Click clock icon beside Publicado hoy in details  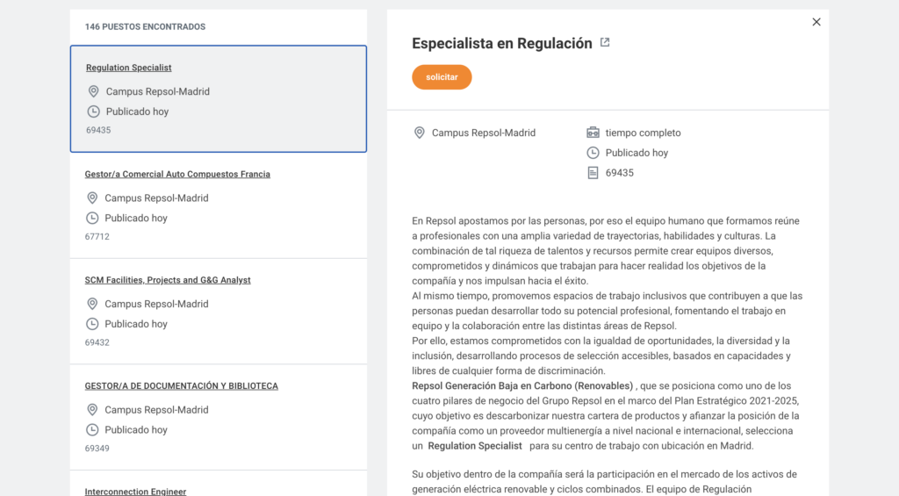click(593, 153)
